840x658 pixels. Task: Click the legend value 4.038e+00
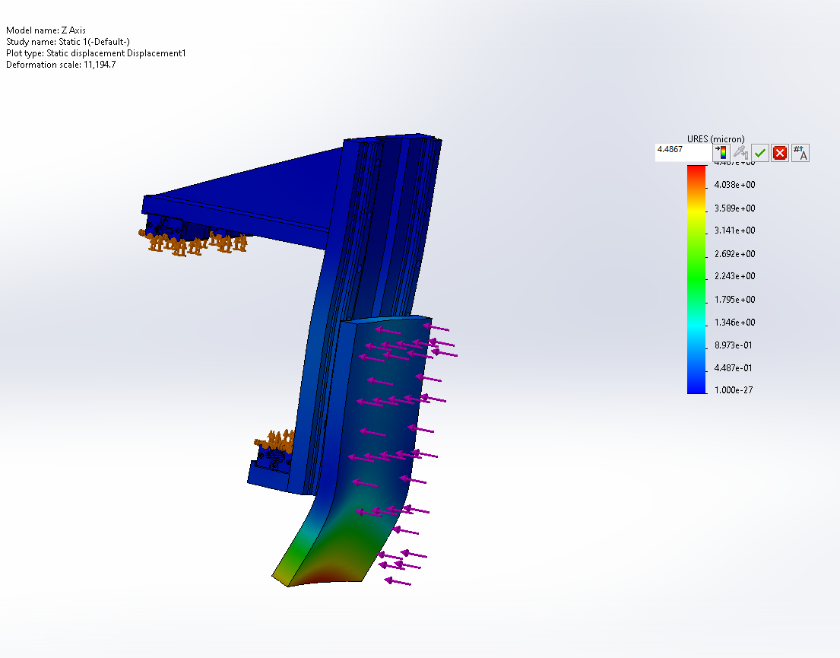pos(734,185)
